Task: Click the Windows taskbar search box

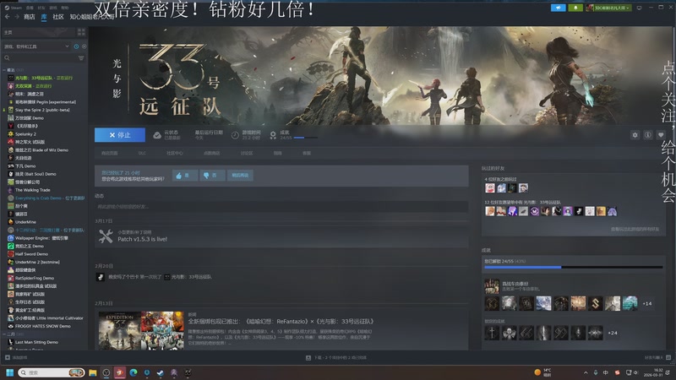Action: coord(51,372)
